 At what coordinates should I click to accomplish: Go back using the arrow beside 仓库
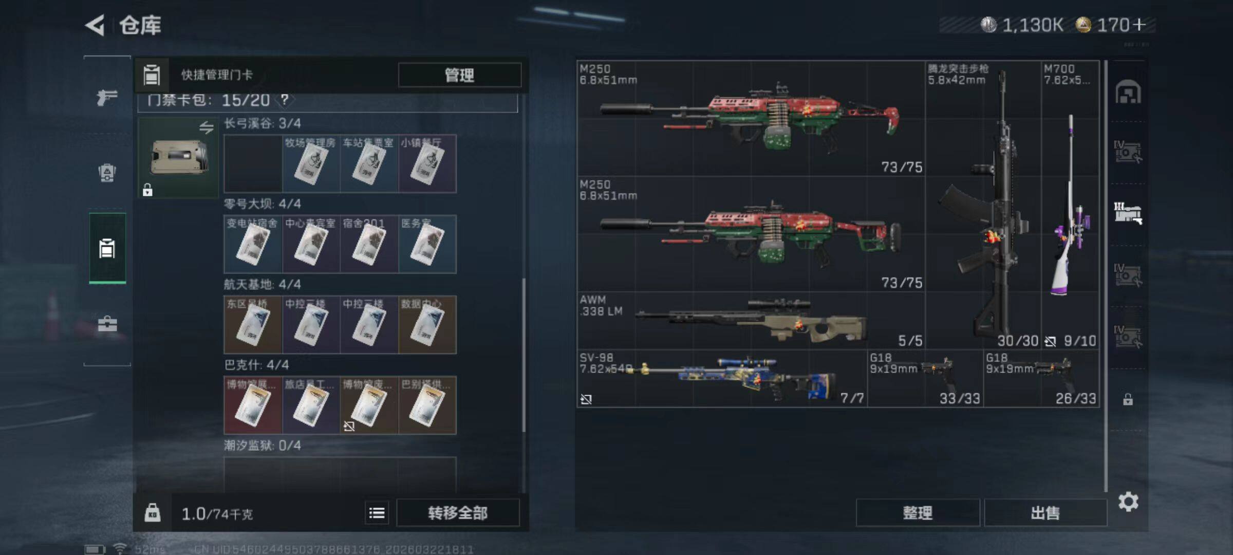click(x=96, y=25)
